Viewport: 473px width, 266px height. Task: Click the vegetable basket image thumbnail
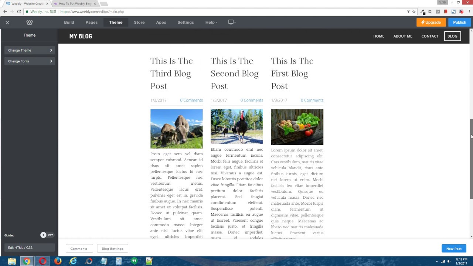297,127
